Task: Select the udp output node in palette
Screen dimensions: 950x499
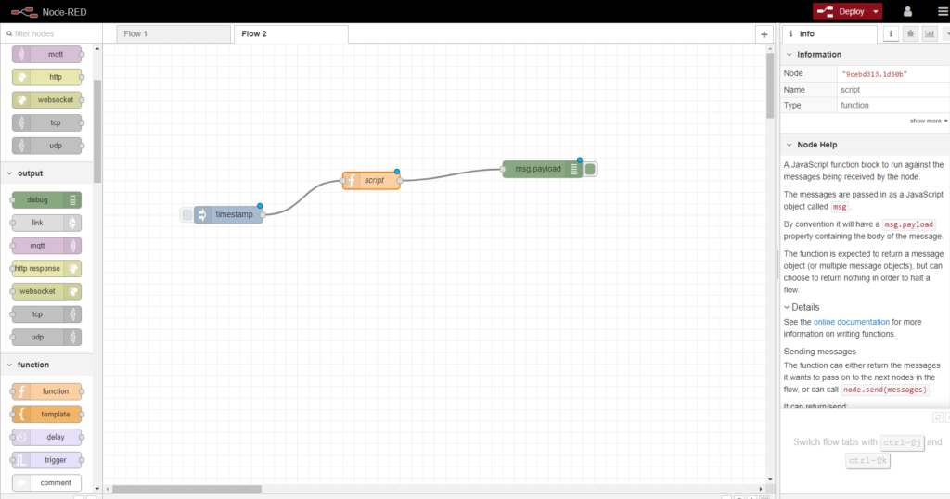Action: (x=46, y=338)
